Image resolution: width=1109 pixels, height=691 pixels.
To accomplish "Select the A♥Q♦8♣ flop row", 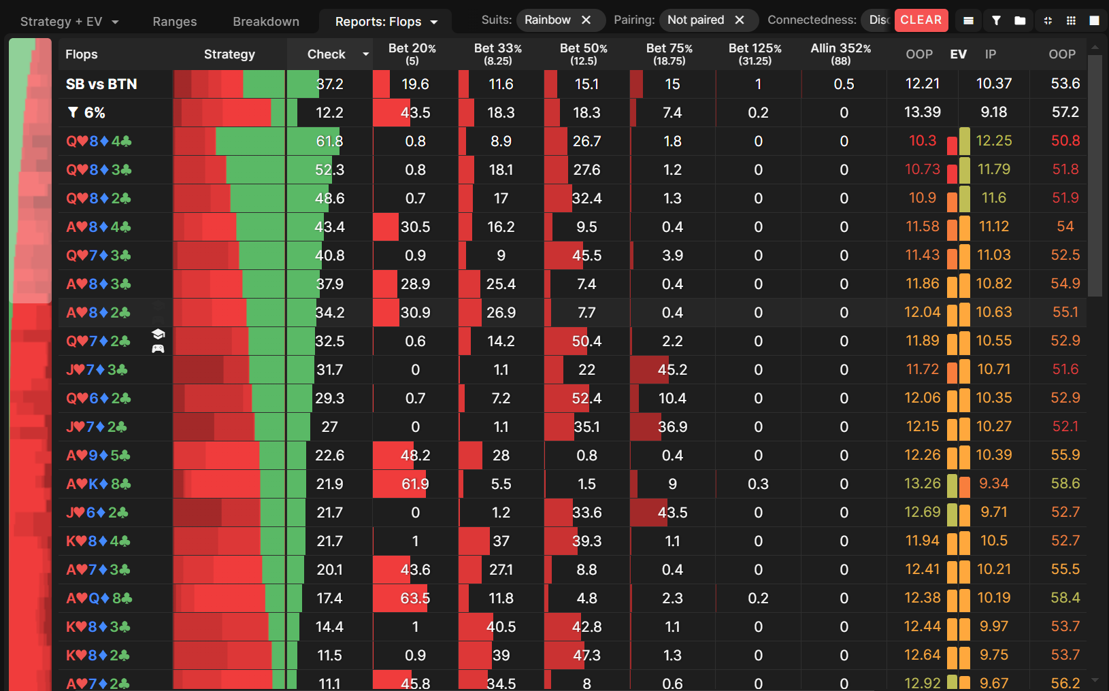I will 572,599.
